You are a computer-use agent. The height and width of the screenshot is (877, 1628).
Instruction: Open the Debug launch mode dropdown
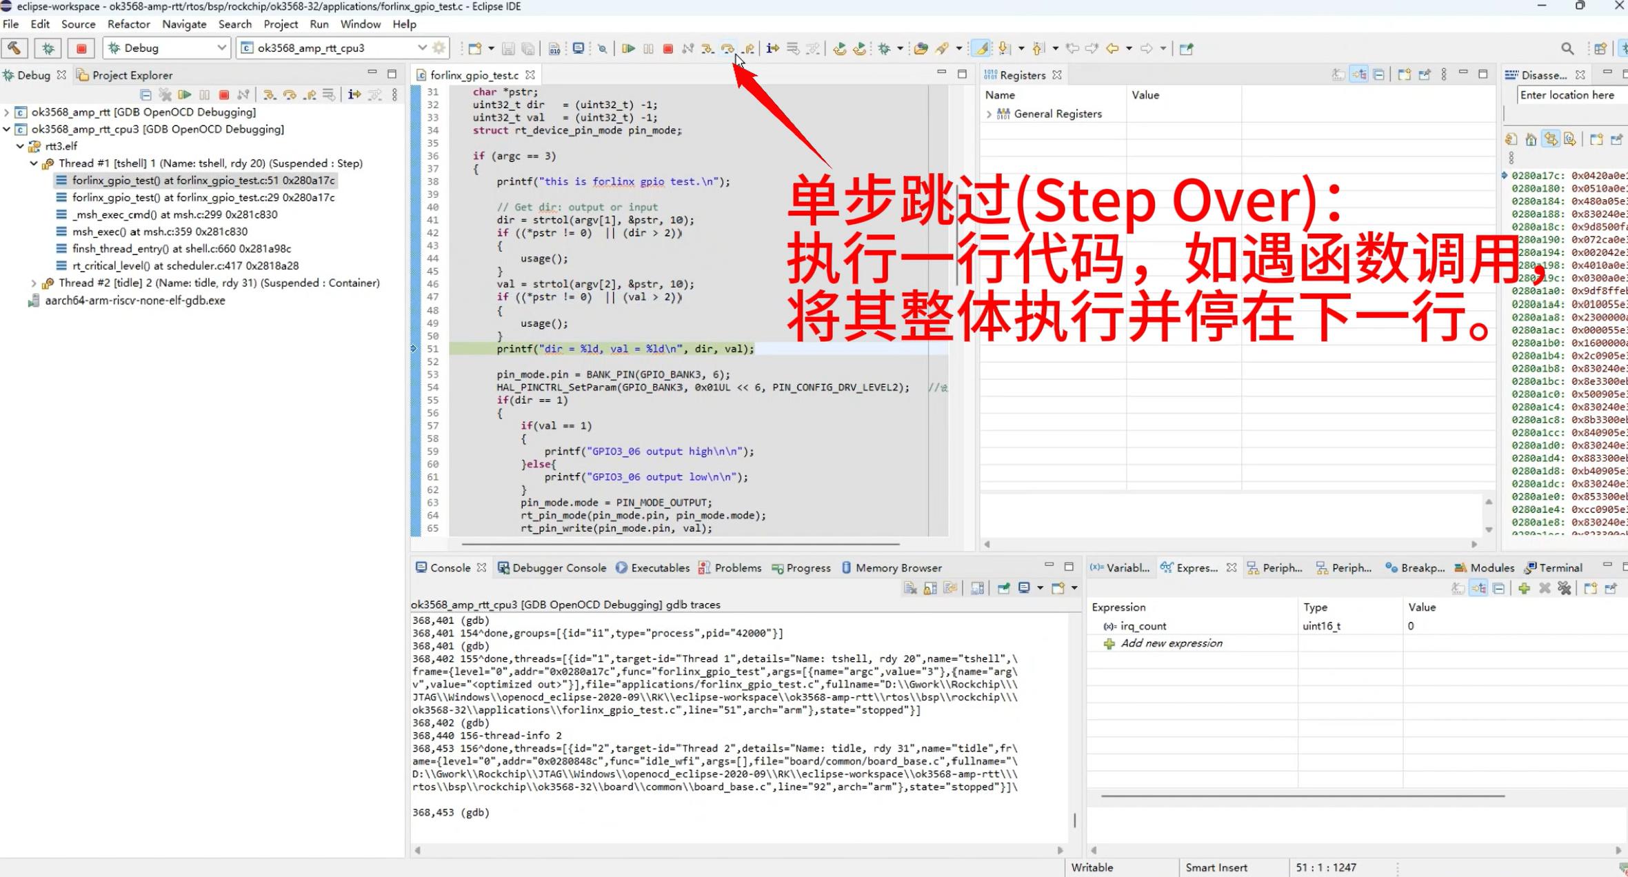point(221,48)
